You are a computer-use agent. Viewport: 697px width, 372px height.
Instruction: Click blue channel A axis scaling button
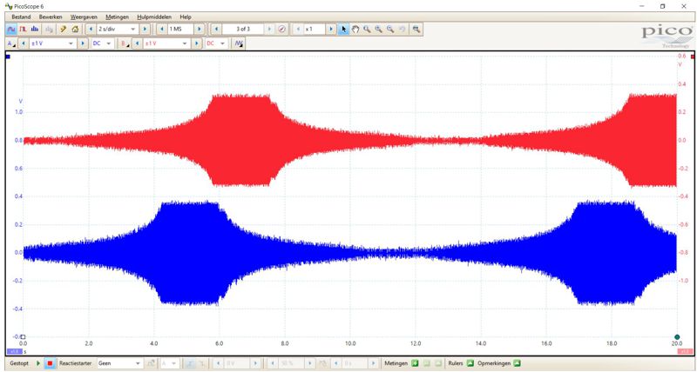point(14,352)
